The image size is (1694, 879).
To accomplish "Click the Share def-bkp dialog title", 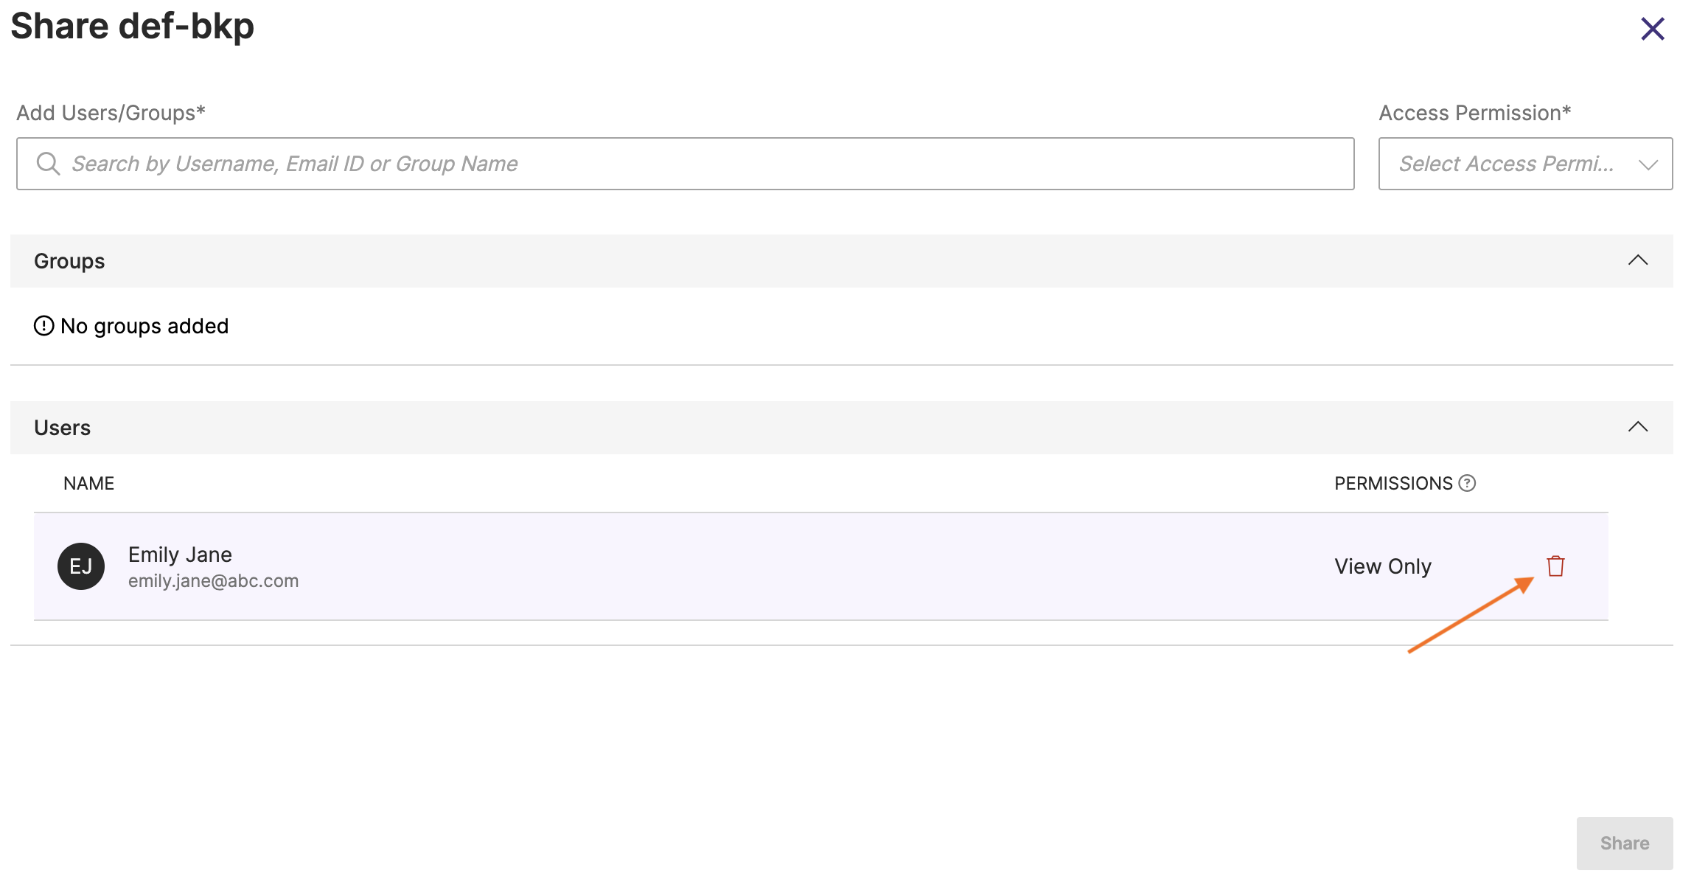I will tap(133, 27).
